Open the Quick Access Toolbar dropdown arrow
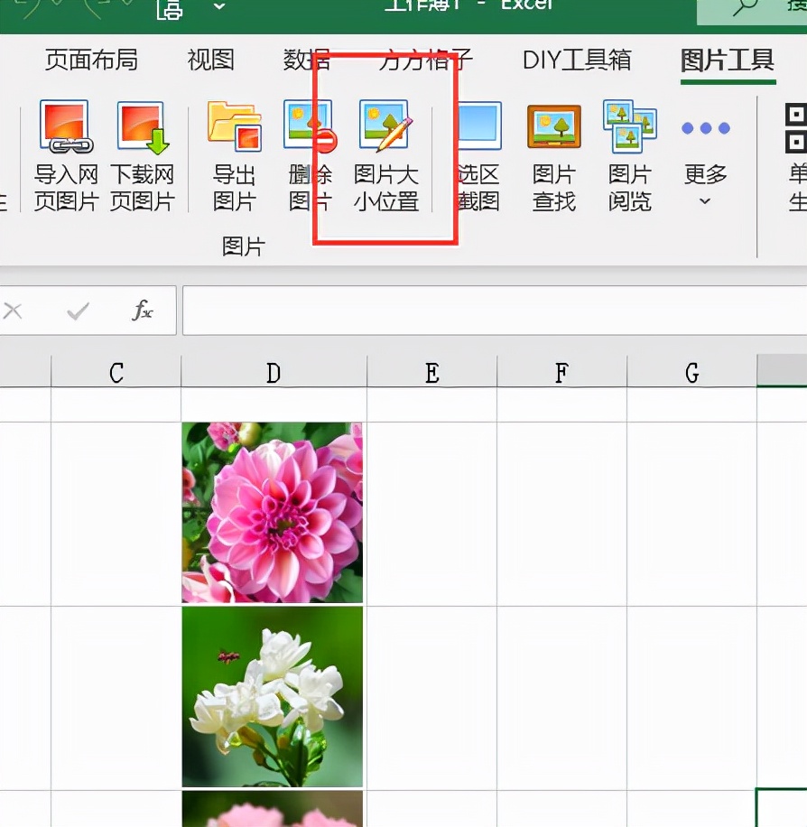The width and height of the screenshot is (807, 827). (218, 7)
